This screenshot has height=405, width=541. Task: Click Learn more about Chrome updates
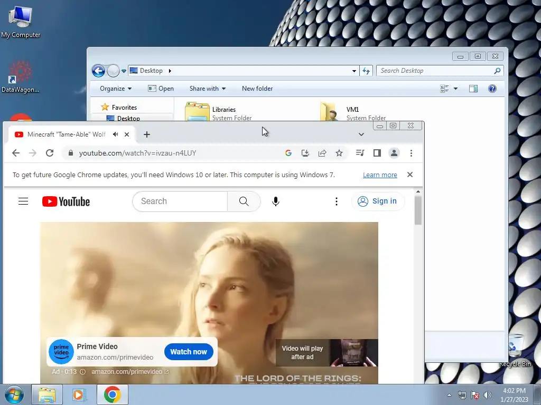click(x=380, y=175)
